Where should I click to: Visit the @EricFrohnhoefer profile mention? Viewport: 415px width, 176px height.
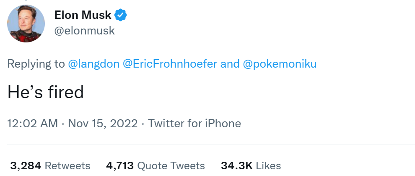click(169, 64)
